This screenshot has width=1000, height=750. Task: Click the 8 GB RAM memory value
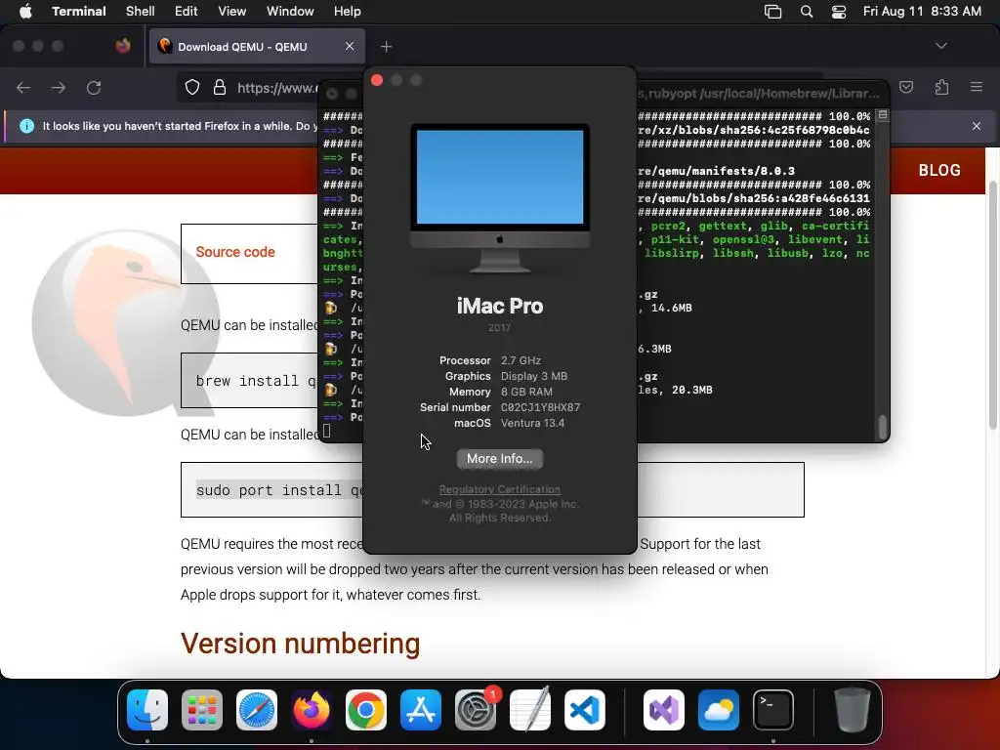coord(526,392)
